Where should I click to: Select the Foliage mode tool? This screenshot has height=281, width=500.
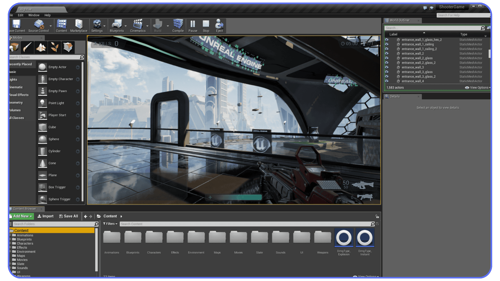(x=54, y=47)
